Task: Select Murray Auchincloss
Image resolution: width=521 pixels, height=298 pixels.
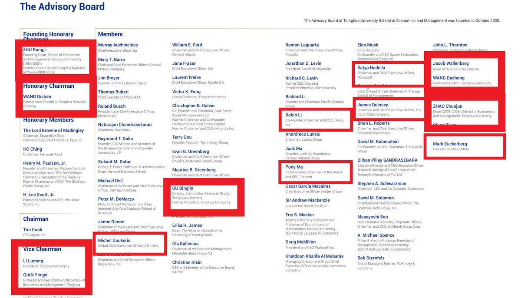Action: 118,45
